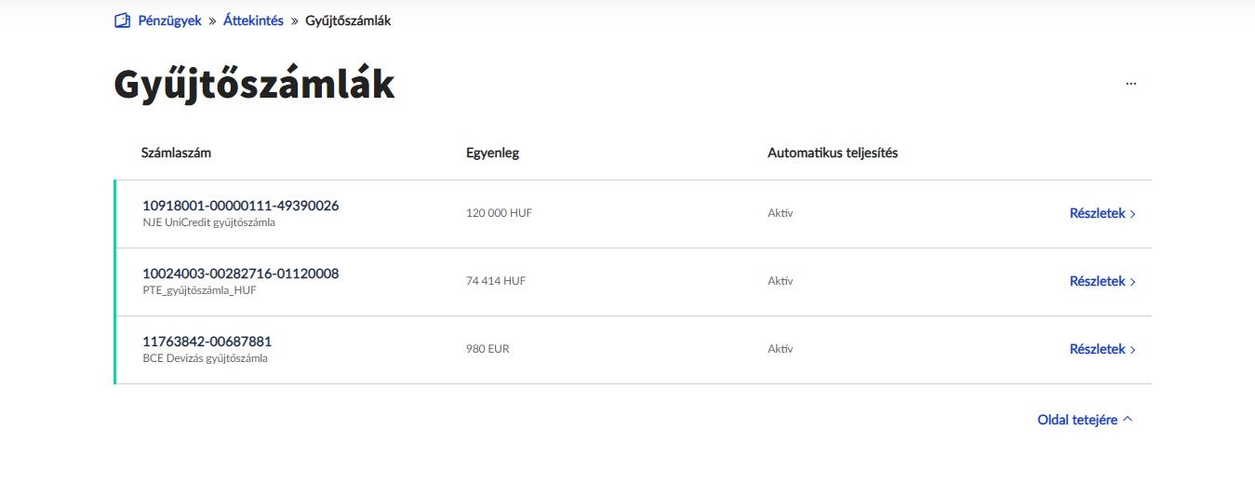The image size is (1255, 496).
Task: Click the arrow of PTE gyűjtőszámla Részletek
Action: point(1133,282)
